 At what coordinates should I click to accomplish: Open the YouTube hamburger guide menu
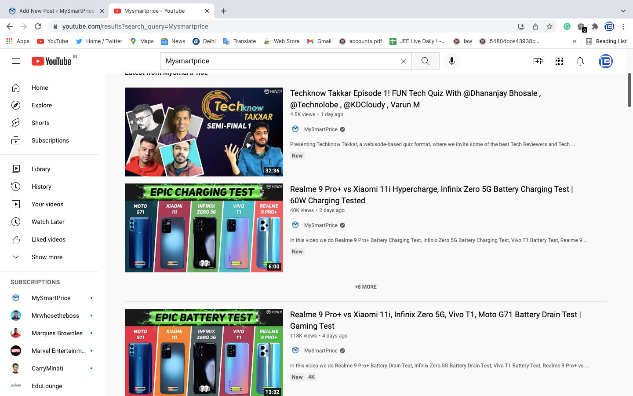(x=16, y=61)
